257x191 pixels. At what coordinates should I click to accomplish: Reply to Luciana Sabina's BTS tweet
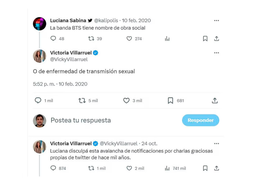tap(53, 38)
